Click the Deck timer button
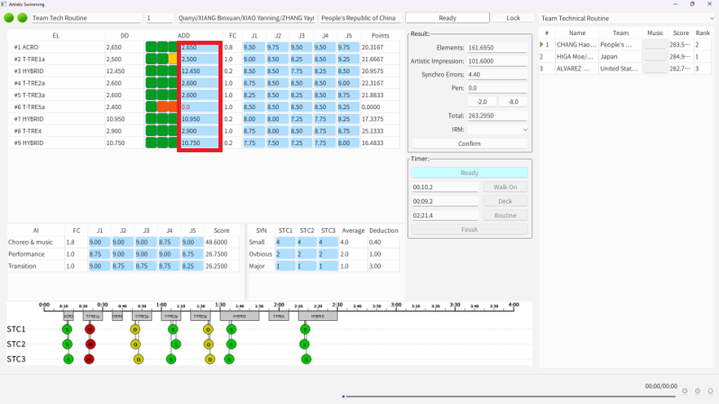This screenshot has height=404, width=719. pyautogui.click(x=505, y=201)
